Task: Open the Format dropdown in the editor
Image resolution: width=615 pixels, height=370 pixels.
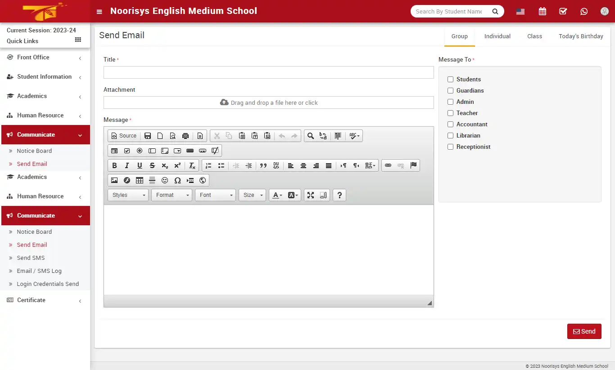Action: click(x=172, y=195)
